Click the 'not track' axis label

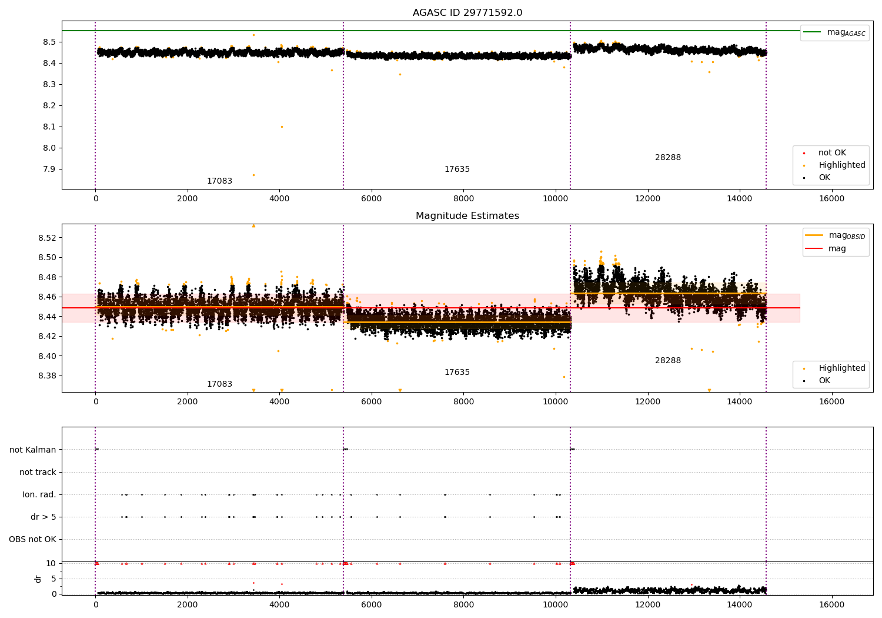[38, 473]
